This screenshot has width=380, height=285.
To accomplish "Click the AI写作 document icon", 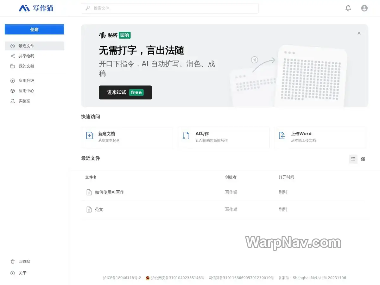I will coord(186,136).
